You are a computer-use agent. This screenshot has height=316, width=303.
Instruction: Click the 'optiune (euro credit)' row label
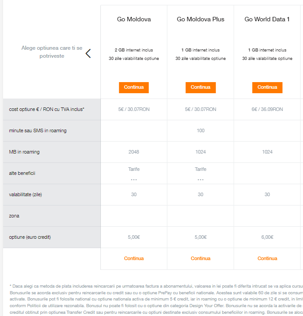click(x=30, y=237)
